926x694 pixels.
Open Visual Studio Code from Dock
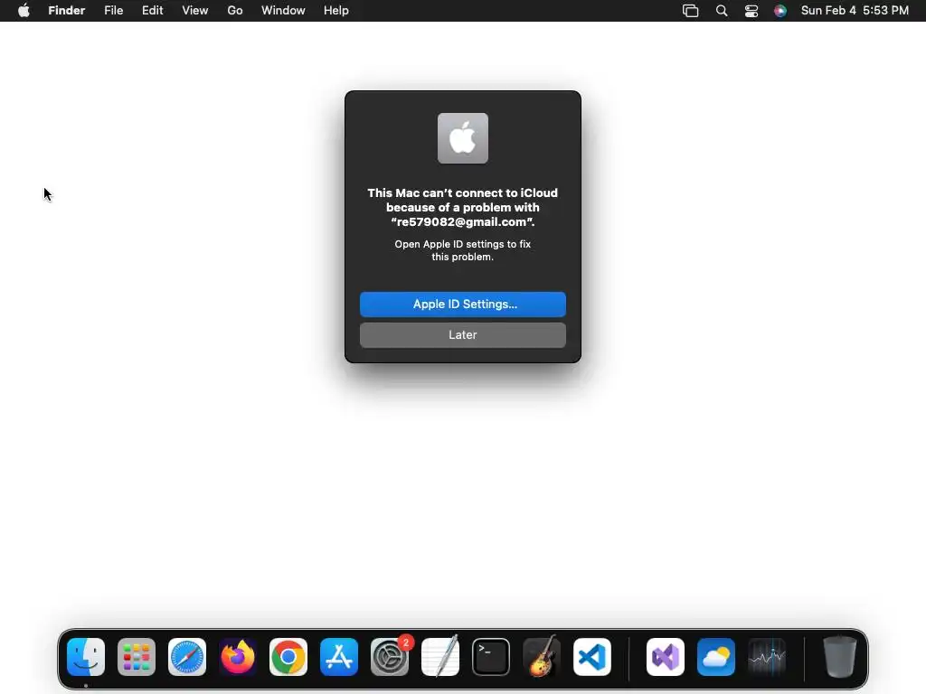tap(592, 657)
